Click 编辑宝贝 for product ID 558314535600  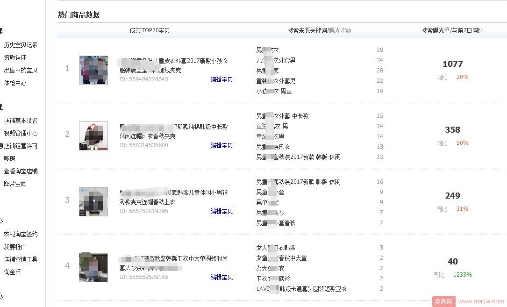click(x=221, y=145)
